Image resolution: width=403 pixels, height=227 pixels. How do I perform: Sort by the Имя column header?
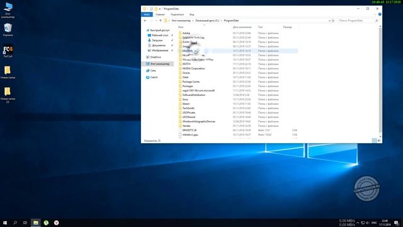pos(181,27)
